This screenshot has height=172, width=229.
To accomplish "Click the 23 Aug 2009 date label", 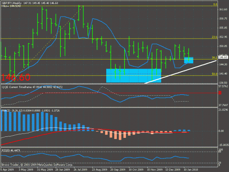I will (x=100, y=170).
